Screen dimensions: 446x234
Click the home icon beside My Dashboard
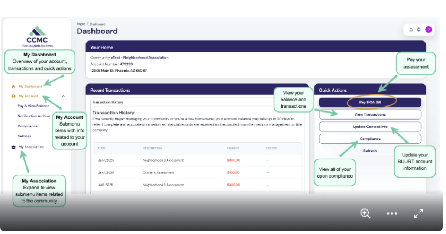(x=13, y=87)
